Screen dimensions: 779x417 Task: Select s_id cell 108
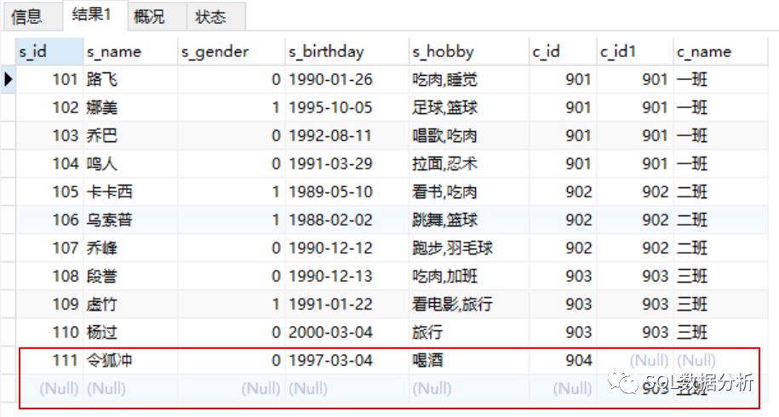49,276
